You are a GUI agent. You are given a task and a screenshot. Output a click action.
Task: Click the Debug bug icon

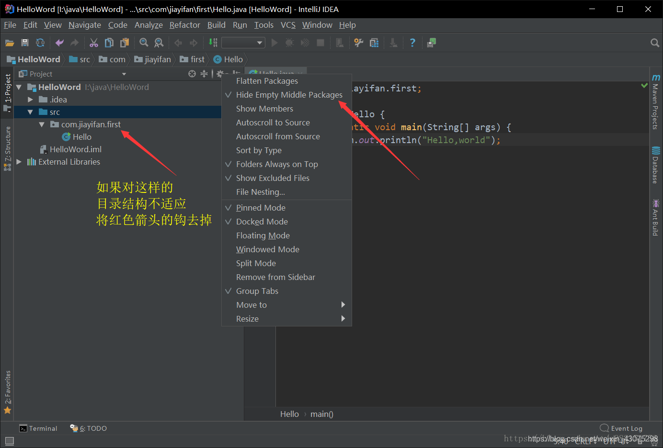(289, 43)
